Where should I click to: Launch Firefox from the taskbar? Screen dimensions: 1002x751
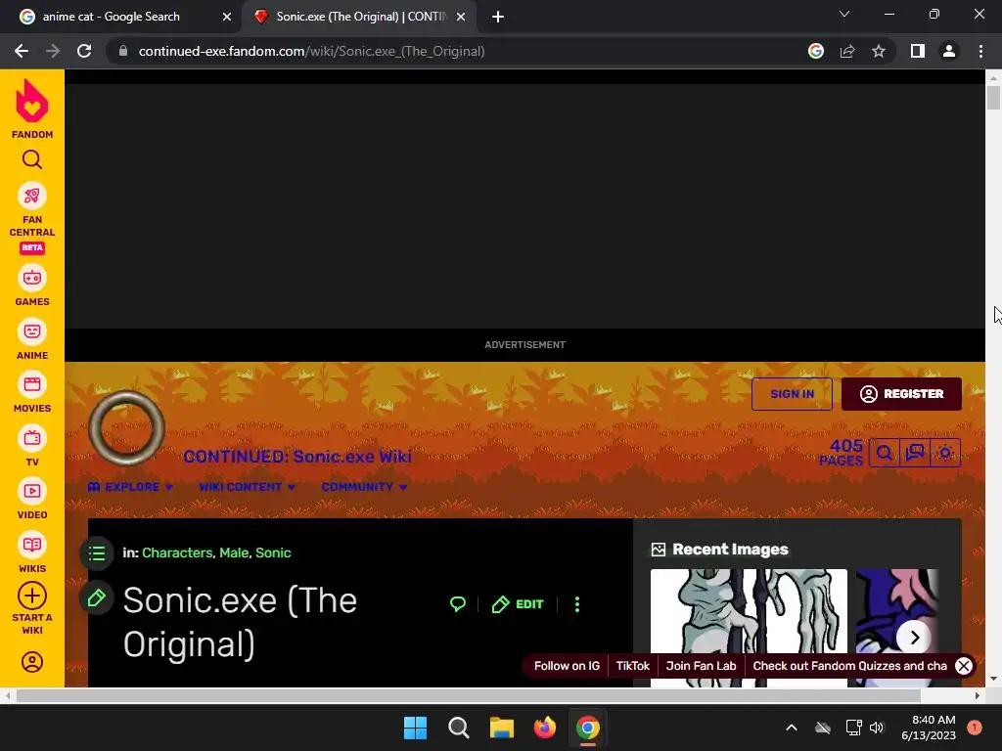544,728
